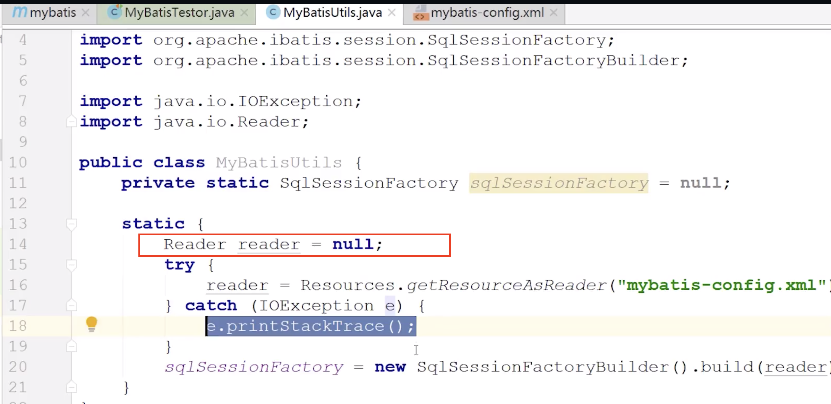The width and height of the screenshot is (831, 404).
Task: Close the MyBatisUtils.java tab
Action: point(392,13)
